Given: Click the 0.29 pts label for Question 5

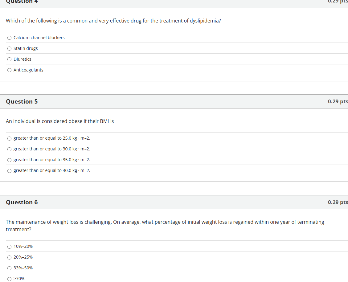Looking at the screenshot, I should tap(338, 101).
